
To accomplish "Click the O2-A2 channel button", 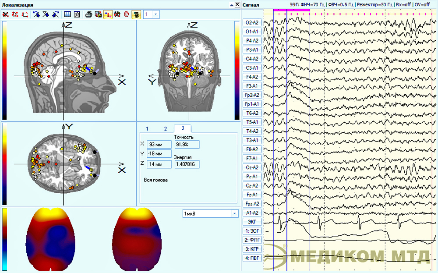I will coord(252,23).
